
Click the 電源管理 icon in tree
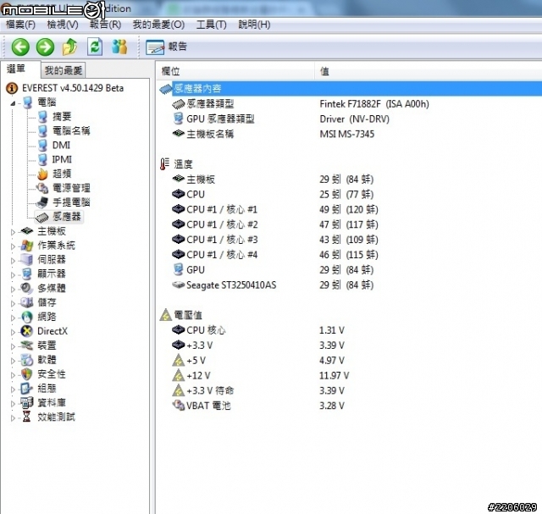tap(43, 188)
